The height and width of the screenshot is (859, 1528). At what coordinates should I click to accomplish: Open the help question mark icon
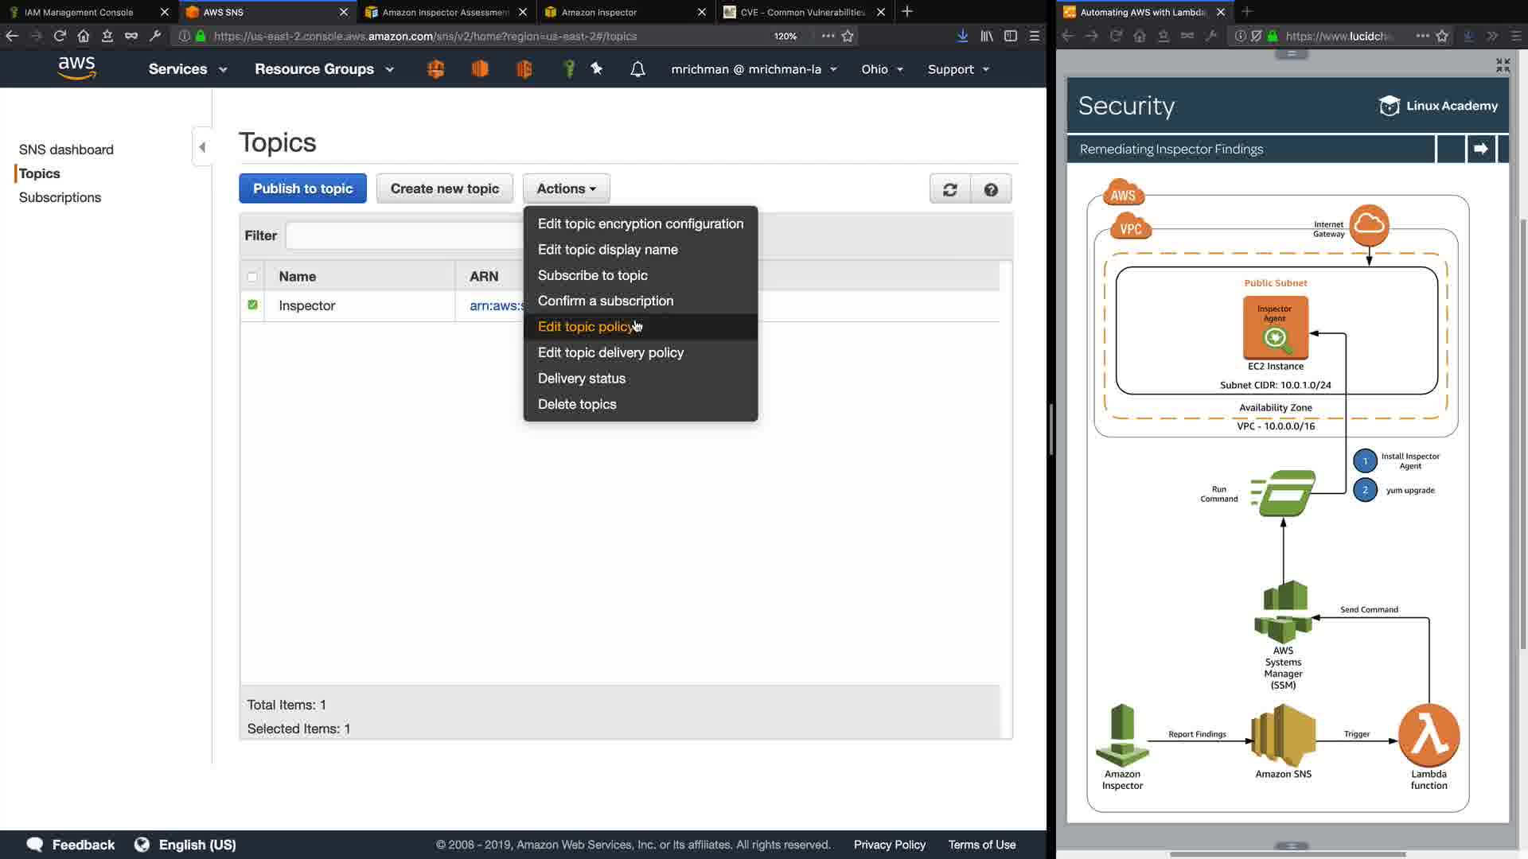click(x=991, y=189)
